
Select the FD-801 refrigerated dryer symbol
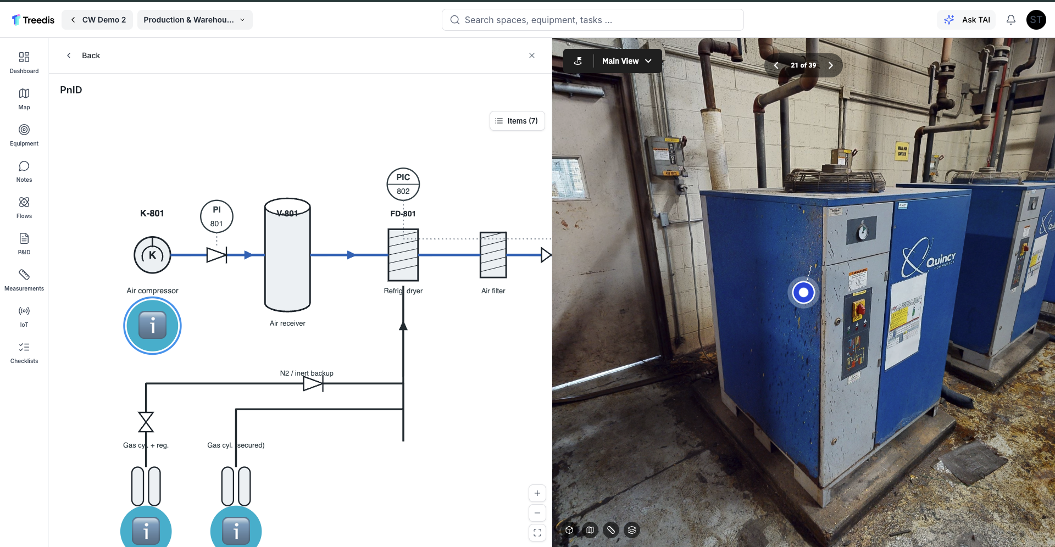coord(403,255)
